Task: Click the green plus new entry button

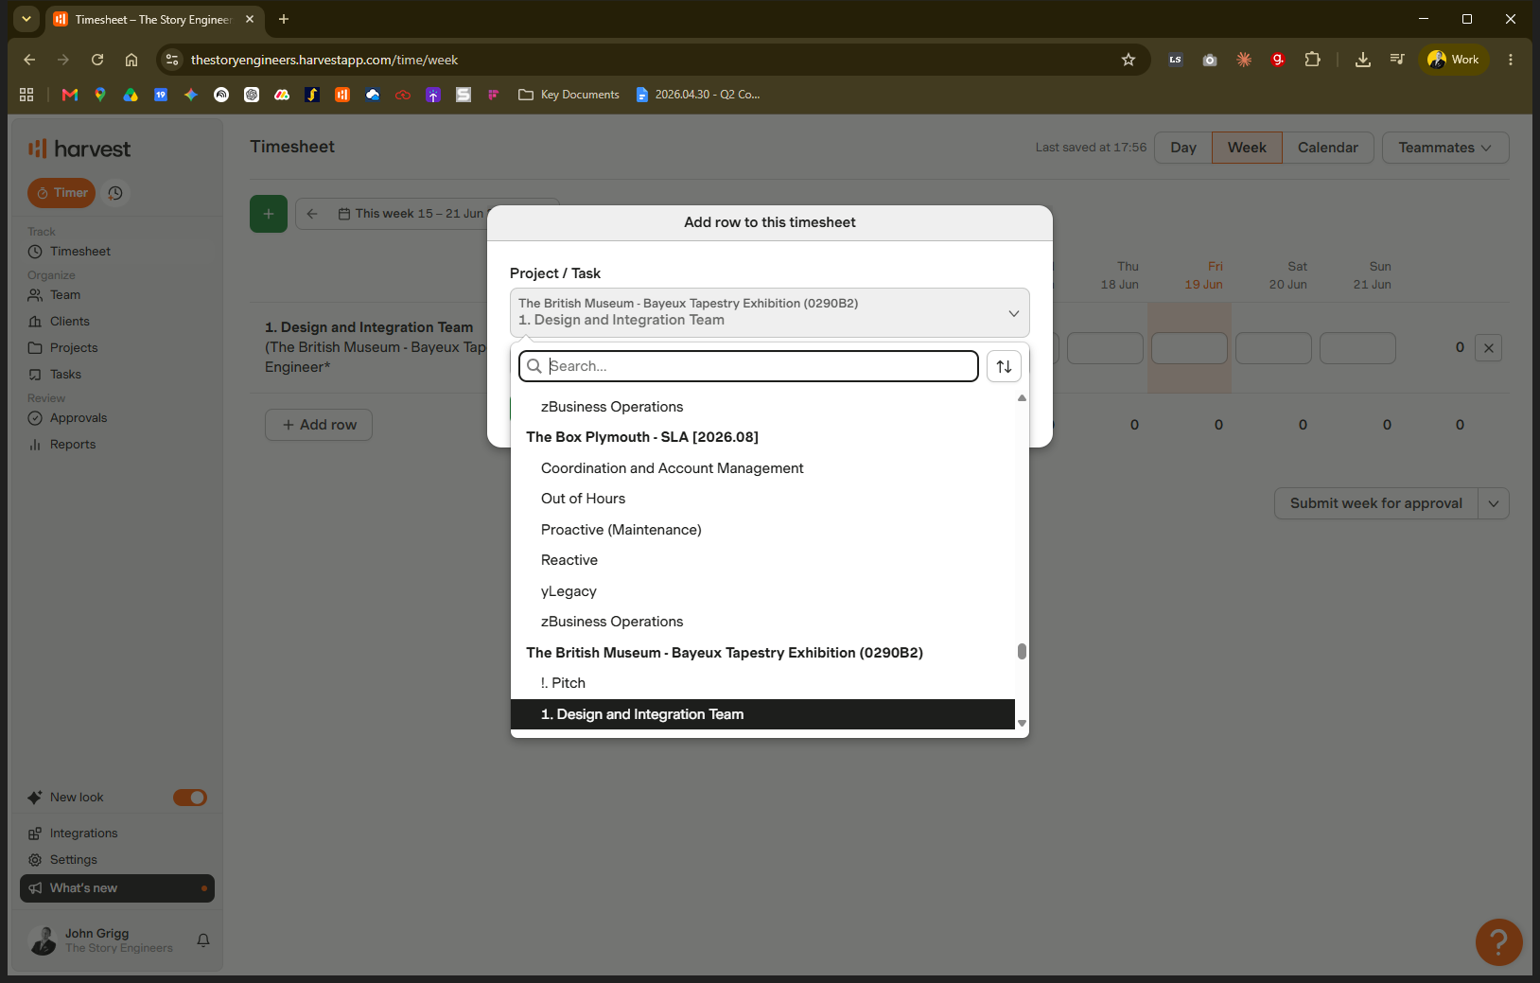Action: pos(269,214)
